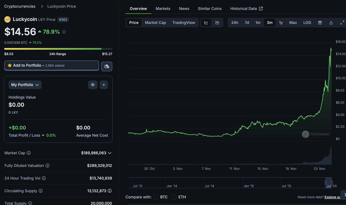Open the Overview tab
The image size is (346, 205).
pyautogui.click(x=138, y=9)
